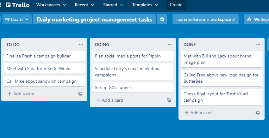The height and width of the screenshot is (138, 269).
Task: Add a card to the DOING list
Action: point(109,100)
